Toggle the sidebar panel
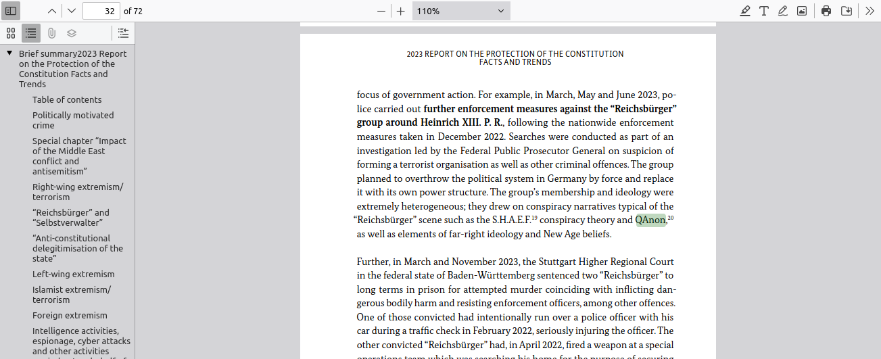The image size is (881, 359). coord(11,11)
